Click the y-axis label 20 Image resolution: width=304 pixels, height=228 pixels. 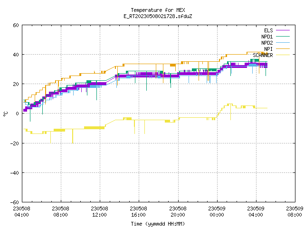coord(16,84)
